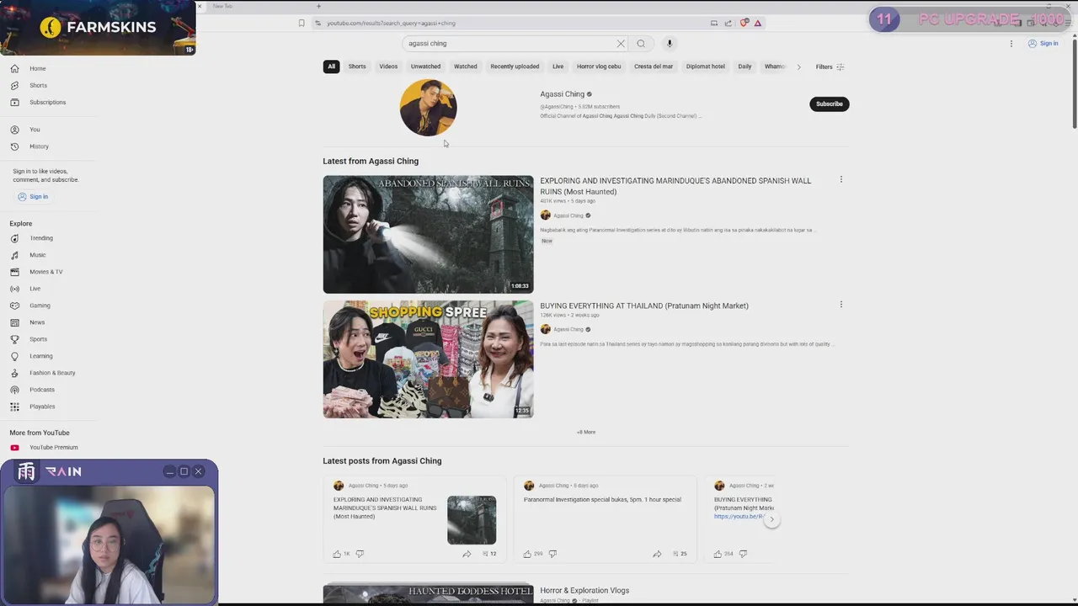Click the browser address bar URL
Image resolution: width=1078 pixels, height=606 pixels.
pyautogui.click(x=391, y=24)
